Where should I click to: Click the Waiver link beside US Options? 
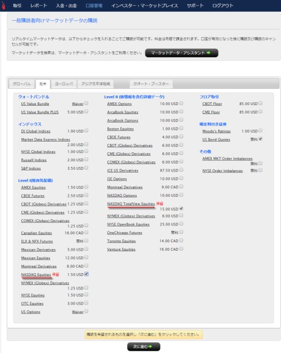point(78,312)
